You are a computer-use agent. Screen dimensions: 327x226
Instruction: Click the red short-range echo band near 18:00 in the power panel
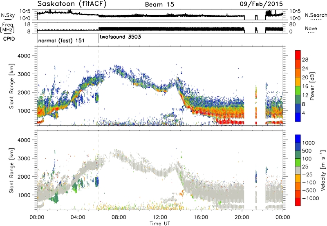pos(229,122)
